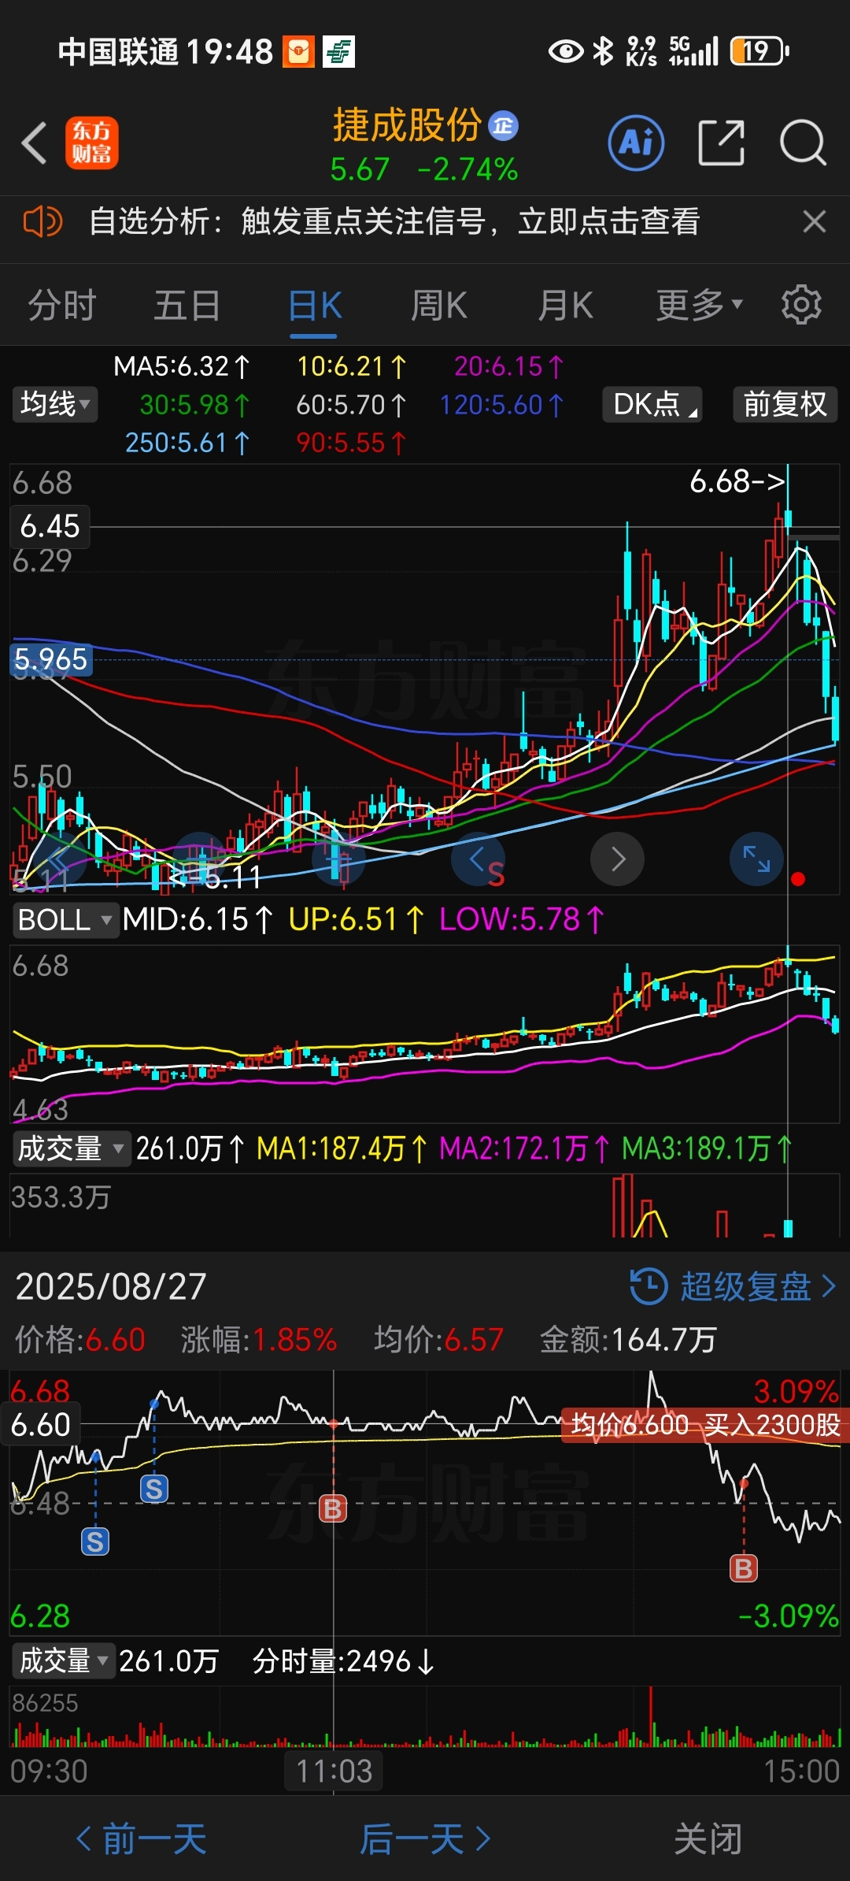Go to 前一天
The width and height of the screenshot is (850, 1881).
tap(142, 1839)
